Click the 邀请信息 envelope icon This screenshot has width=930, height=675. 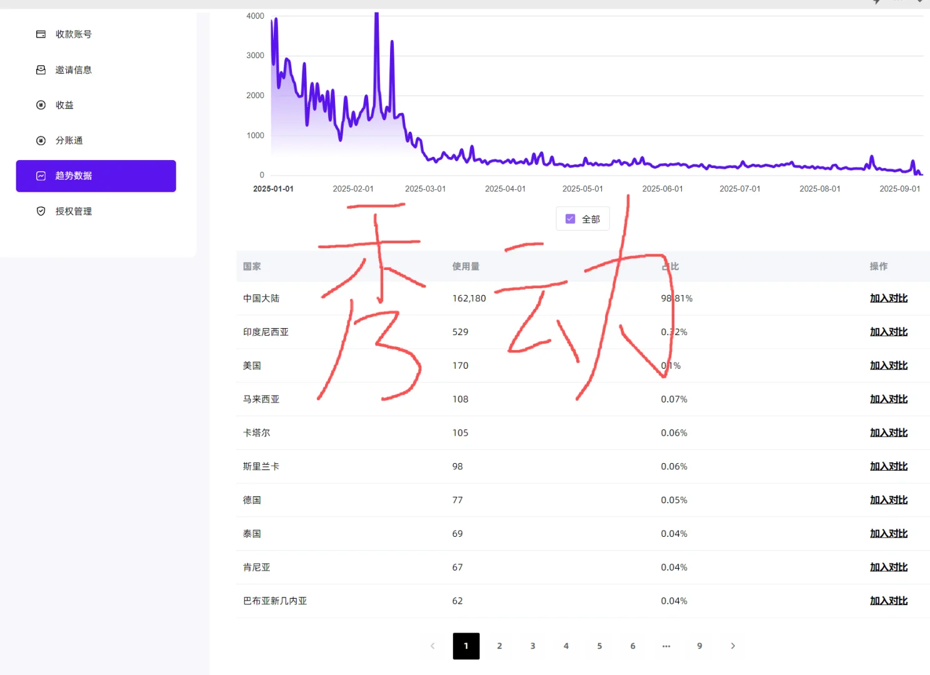40,69
